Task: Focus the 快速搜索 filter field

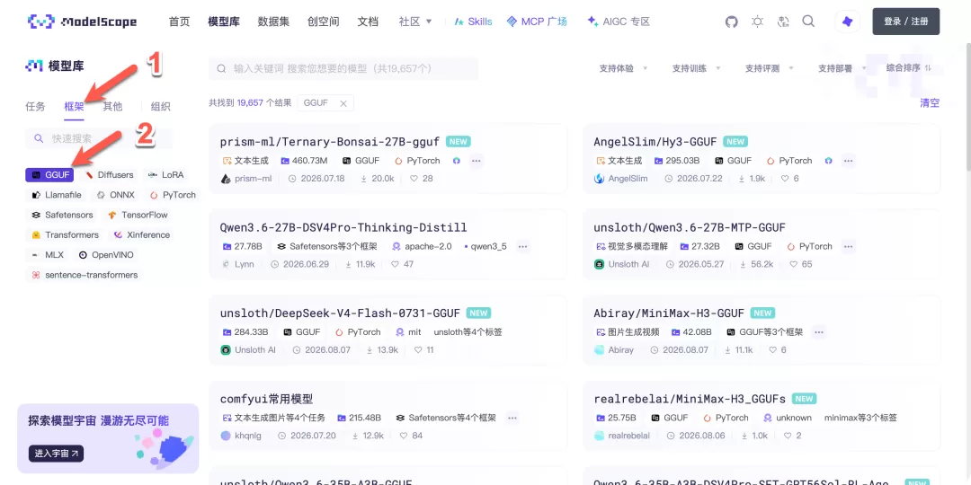Action: point(99,138)
